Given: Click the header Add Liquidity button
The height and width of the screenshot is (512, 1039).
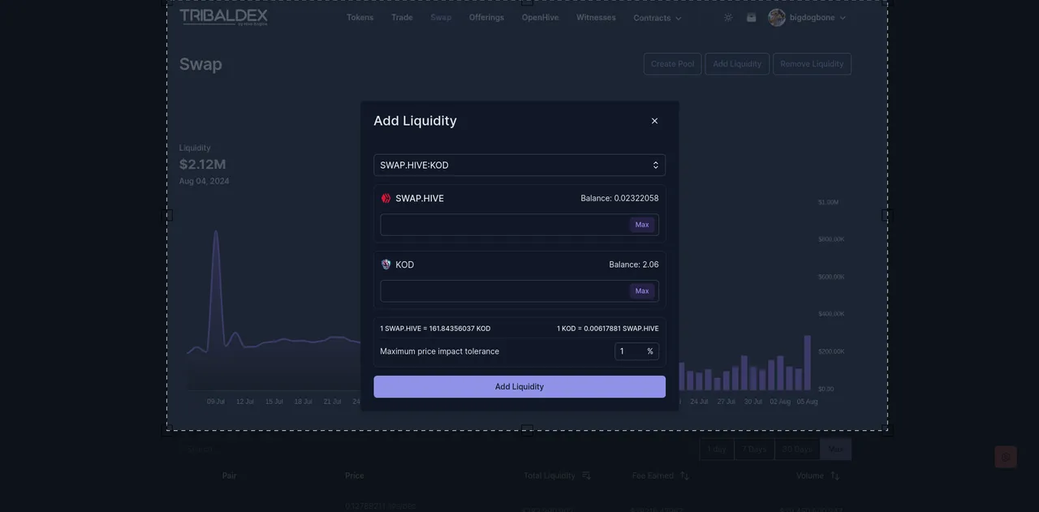Looking at the screenshot, I should (x=737, y=64).
